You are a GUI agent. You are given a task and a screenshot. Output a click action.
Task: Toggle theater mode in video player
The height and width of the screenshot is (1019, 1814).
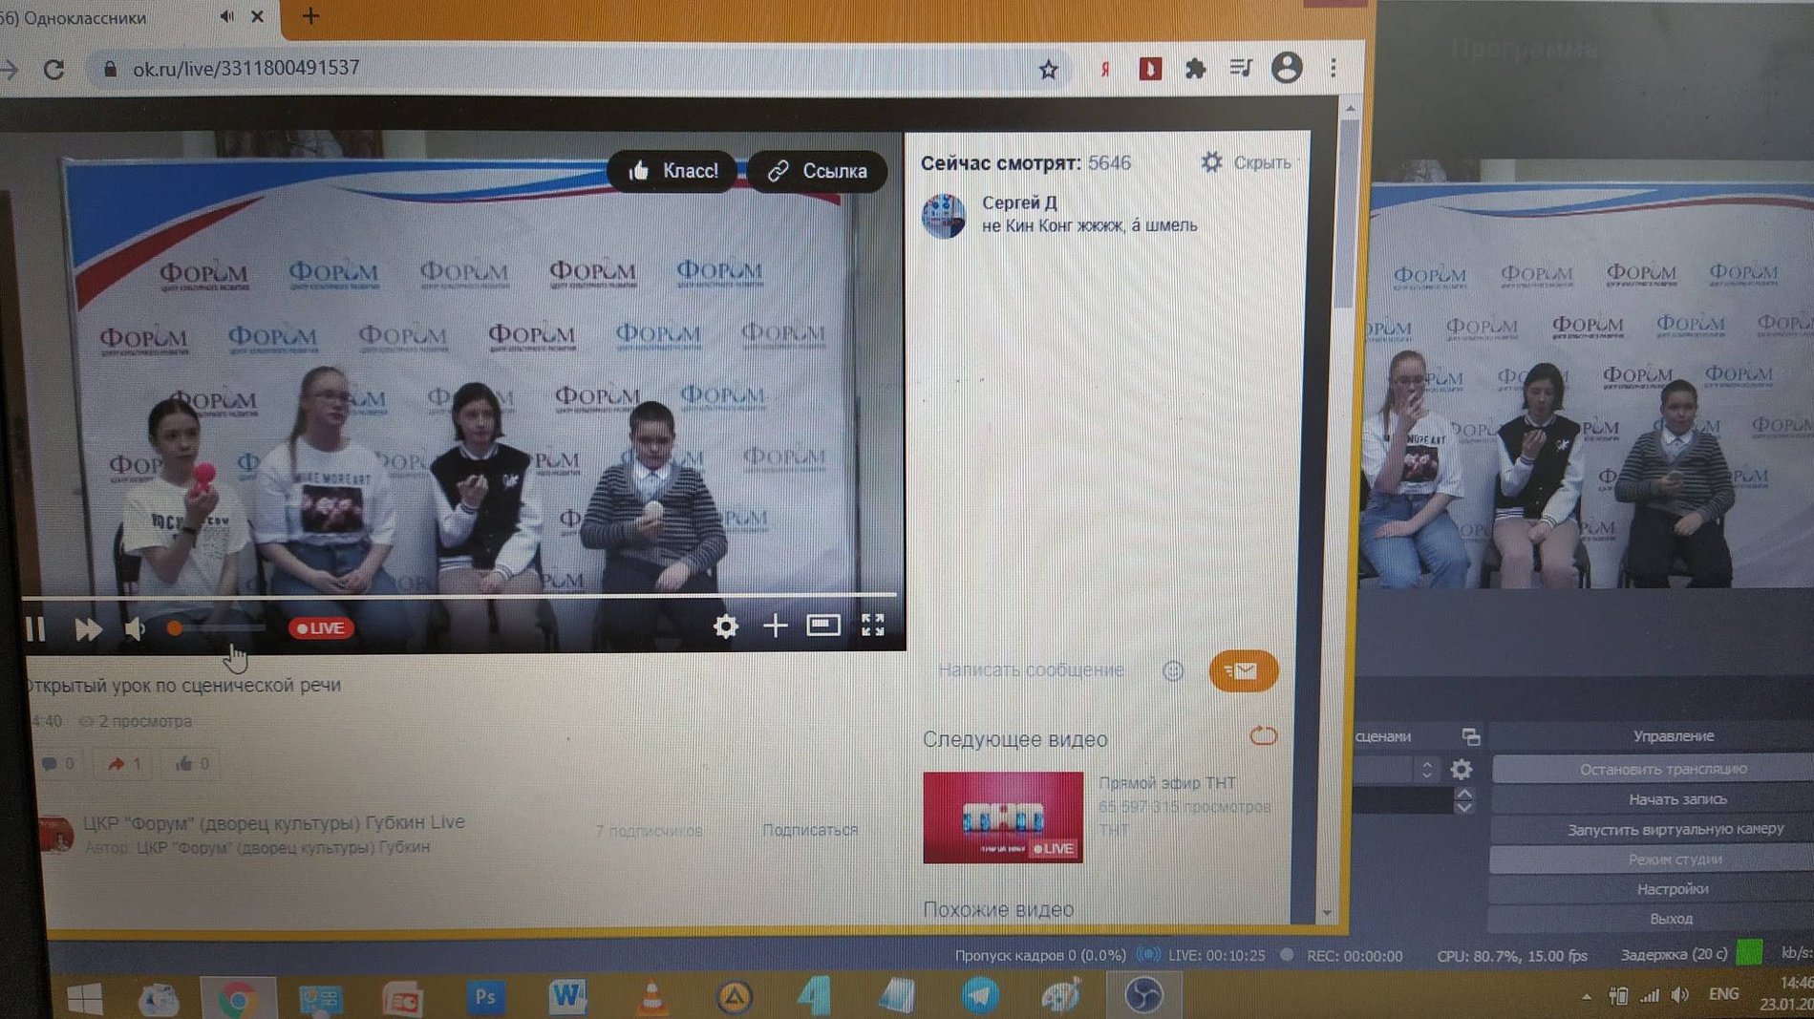point(822,626)
